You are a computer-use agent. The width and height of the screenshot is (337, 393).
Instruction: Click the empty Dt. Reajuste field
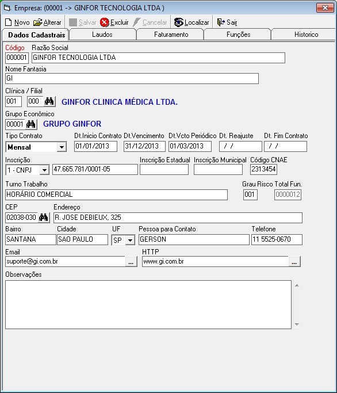(240, 146)
